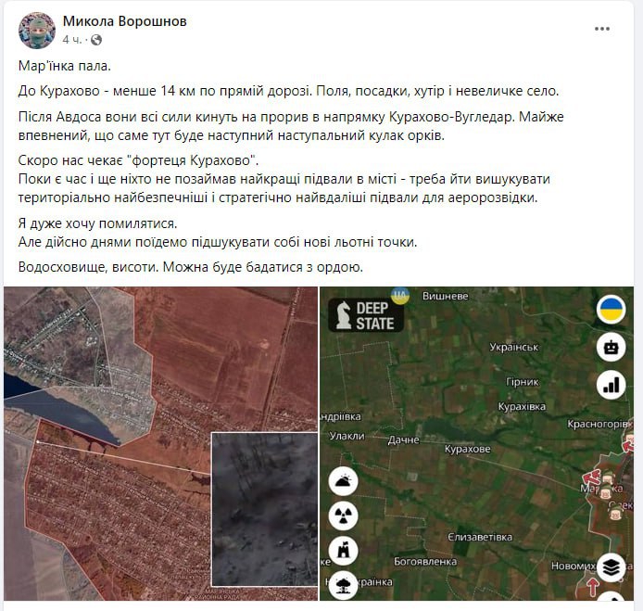The height and width of the screenshot is (611, 643).
Task: Click the explosion mushroom cloud icon
Action: pos(343,585)
